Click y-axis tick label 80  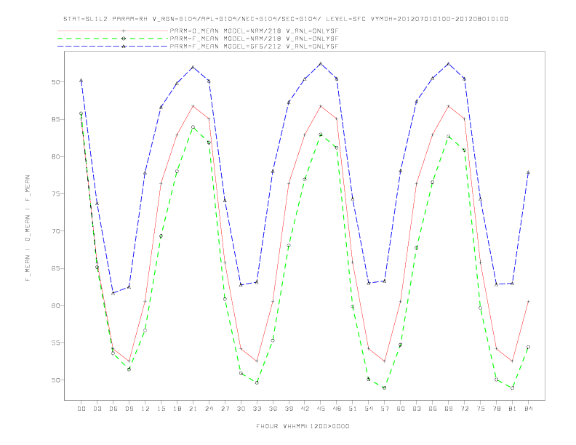55,157
